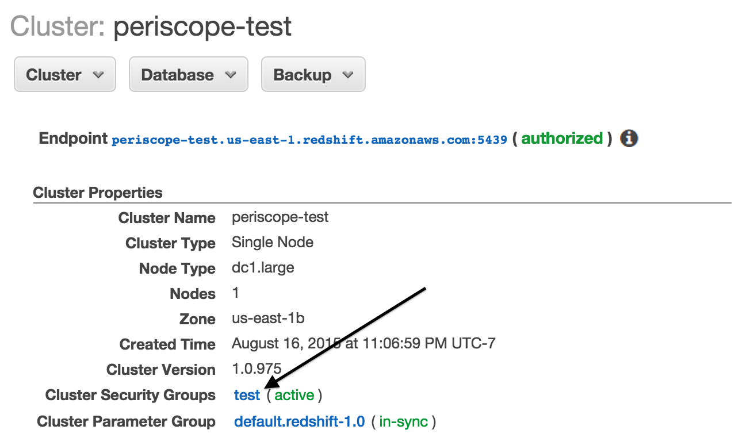
Task: Click the in-sync status text
Action: tap(404, 421)
